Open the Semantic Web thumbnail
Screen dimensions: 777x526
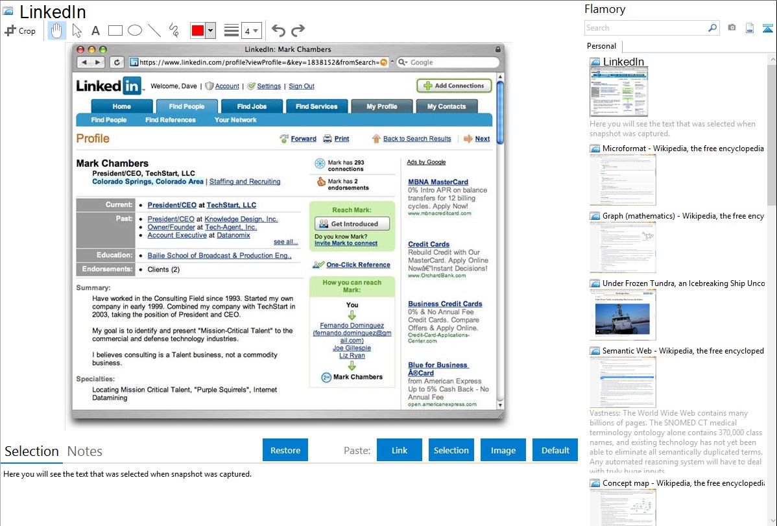623,382
